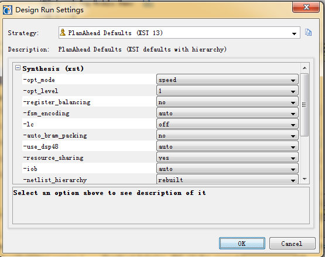The width and height of the screenshot is (325, 257).
Task: Open the -netlist_hierarchy dropdown showing rebuilt
Action: (x=227, y=180)
